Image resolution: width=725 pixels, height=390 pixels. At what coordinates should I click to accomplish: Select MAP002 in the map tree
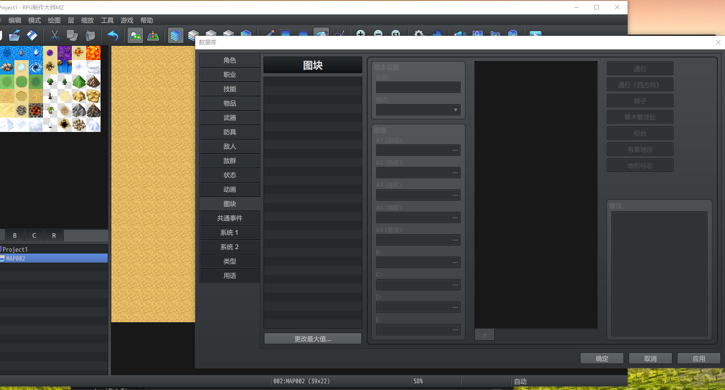54,259
